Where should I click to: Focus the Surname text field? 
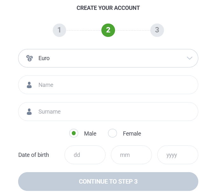click(114, 112)
